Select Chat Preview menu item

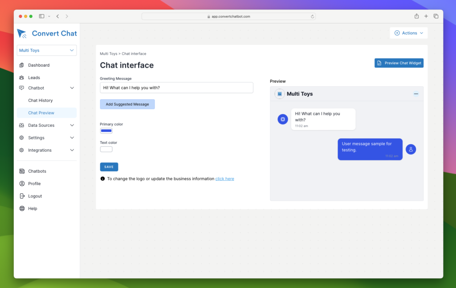click(47, 113)
